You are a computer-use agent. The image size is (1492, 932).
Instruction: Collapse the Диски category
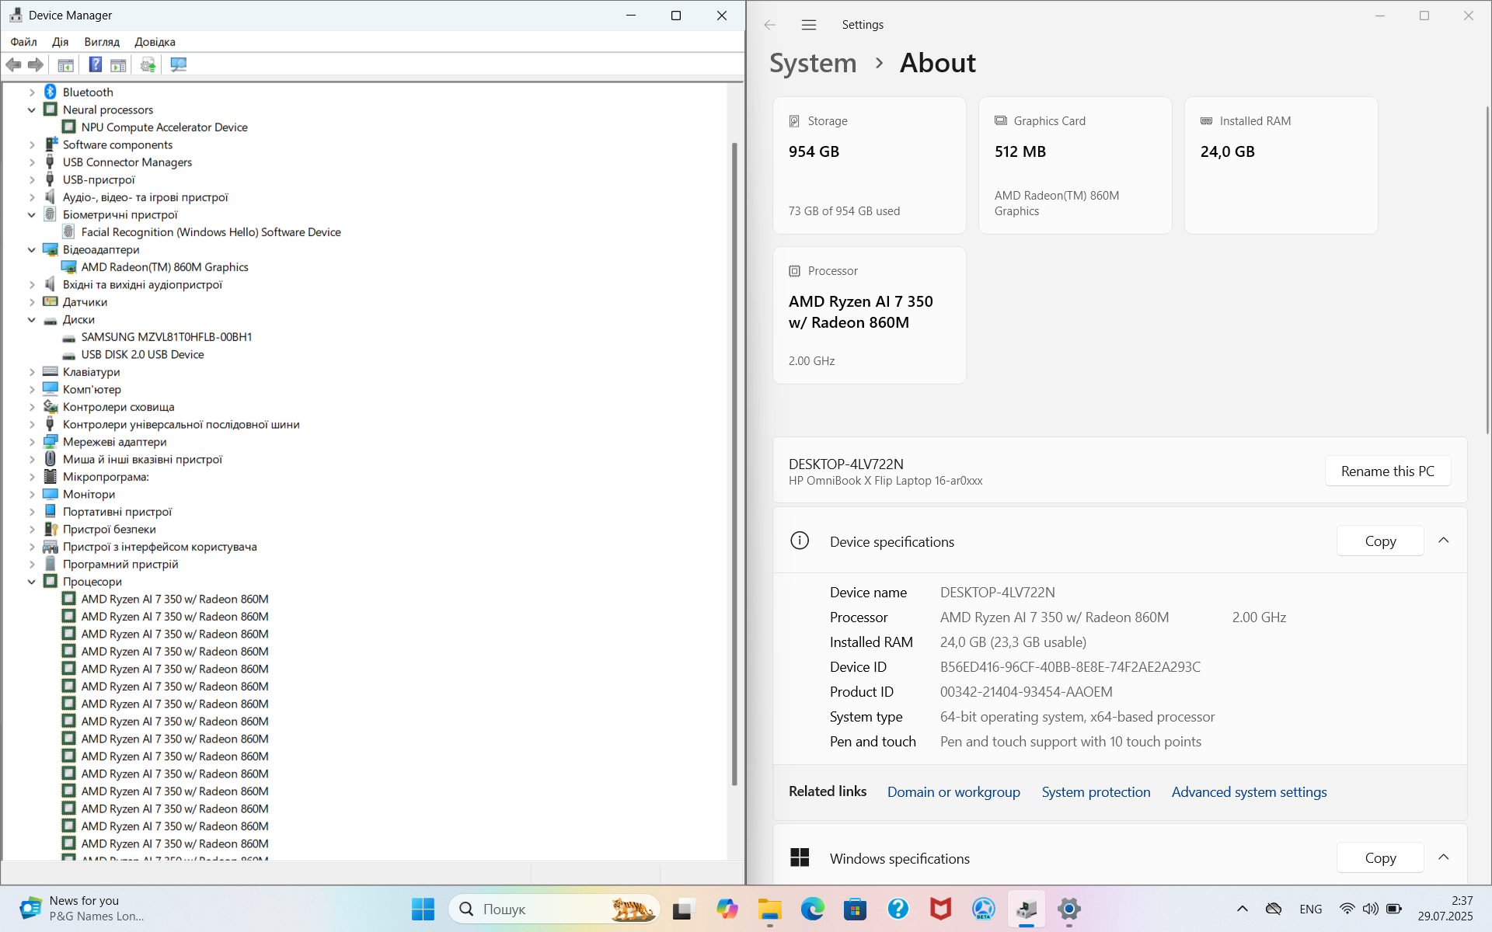[x=32, y=319]
